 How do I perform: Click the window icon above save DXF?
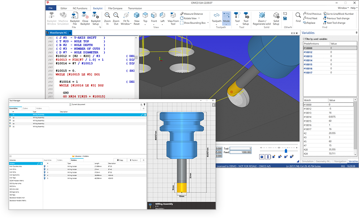click(285, 14)
